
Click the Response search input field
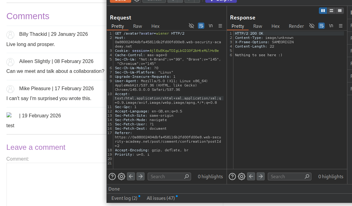(286, 176)
